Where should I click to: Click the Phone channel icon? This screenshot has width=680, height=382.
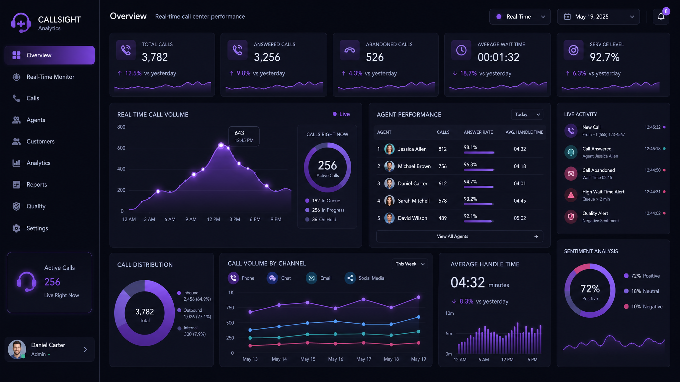tap(233, 278)
